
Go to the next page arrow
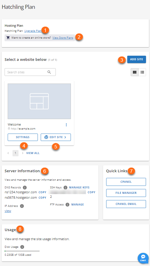click(x=23, y=153)
